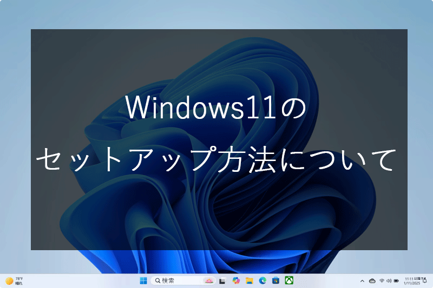Click the 1/11/2025 date in the taskbar
Screen dimensions: 433x288
(x=412, y=283)
